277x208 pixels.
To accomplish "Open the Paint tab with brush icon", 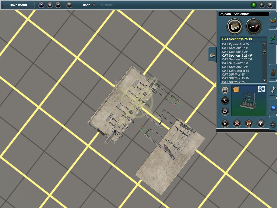I will tap(273, 37).
